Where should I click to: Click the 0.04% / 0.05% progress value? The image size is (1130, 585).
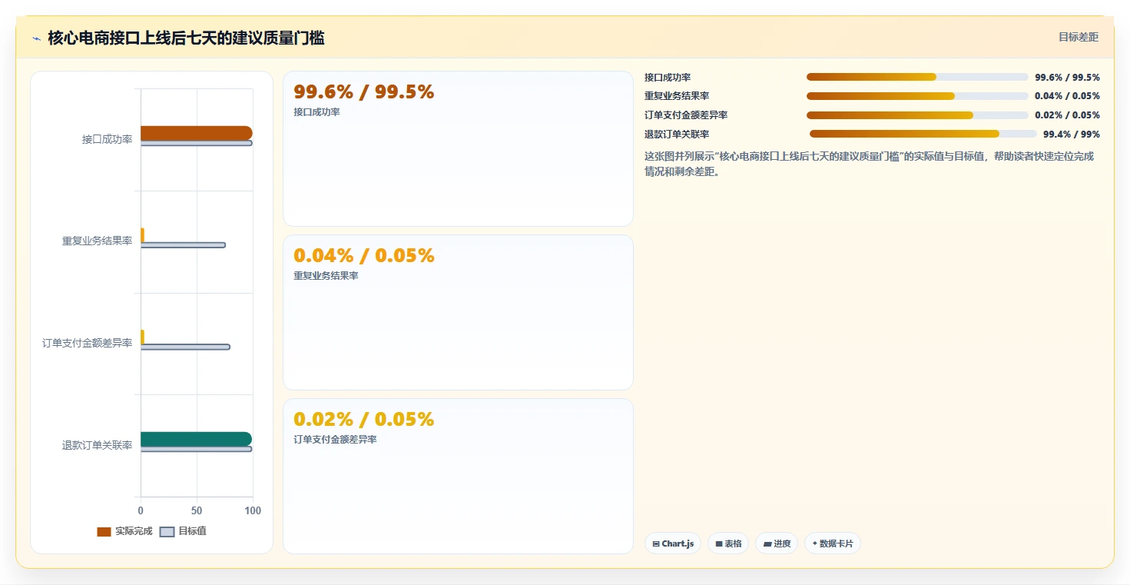click(1068, 96)
